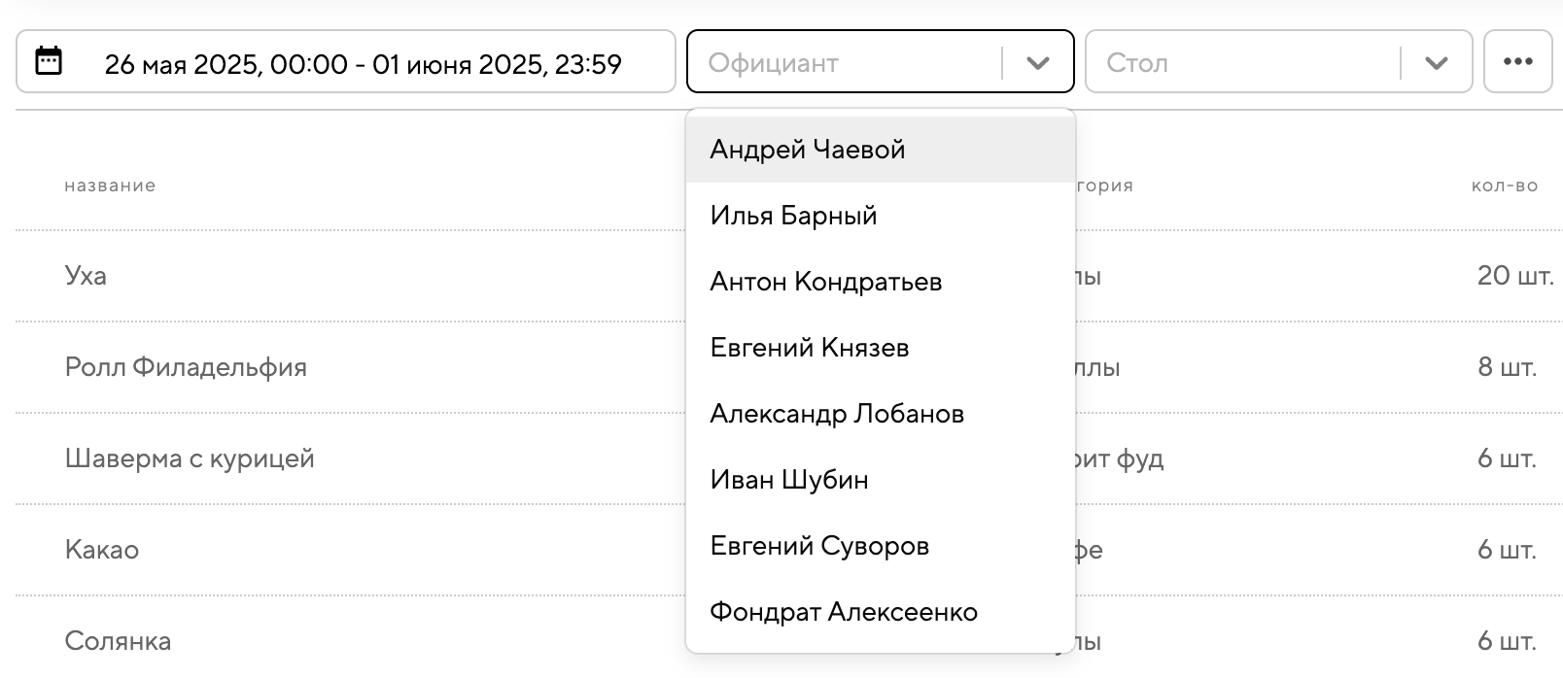1563x678 pixels.
Task: Choose Антон Кондратьев from the list
Action: pos(825,282)
